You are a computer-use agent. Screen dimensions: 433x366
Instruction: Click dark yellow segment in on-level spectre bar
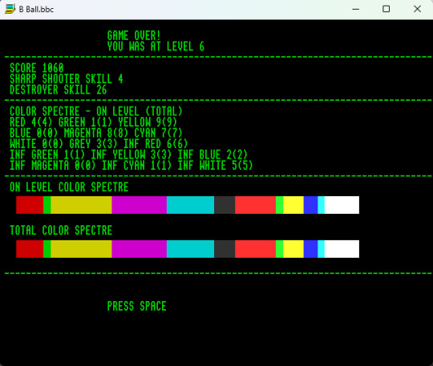tap(81, 205)
